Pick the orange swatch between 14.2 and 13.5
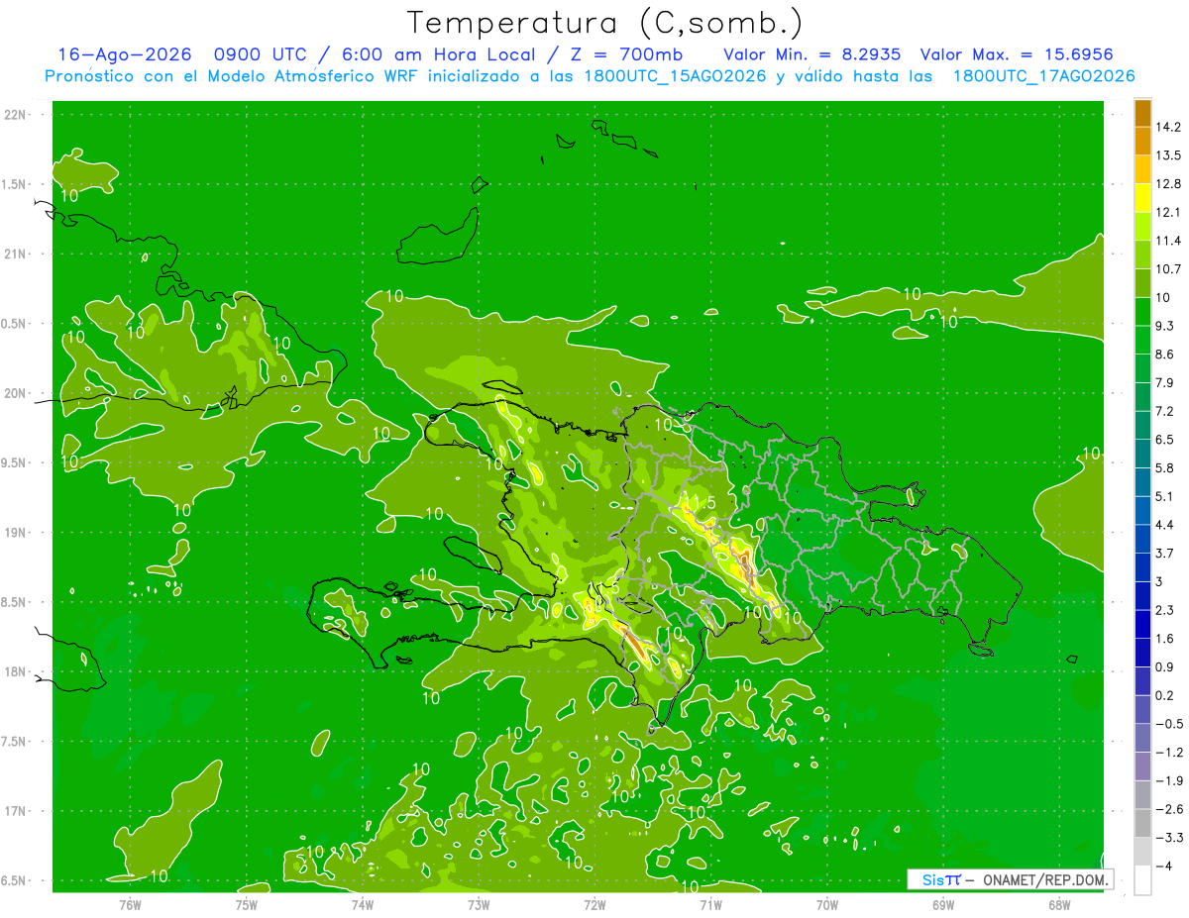Screen dimensions: 1189x918 (1142, 141)
